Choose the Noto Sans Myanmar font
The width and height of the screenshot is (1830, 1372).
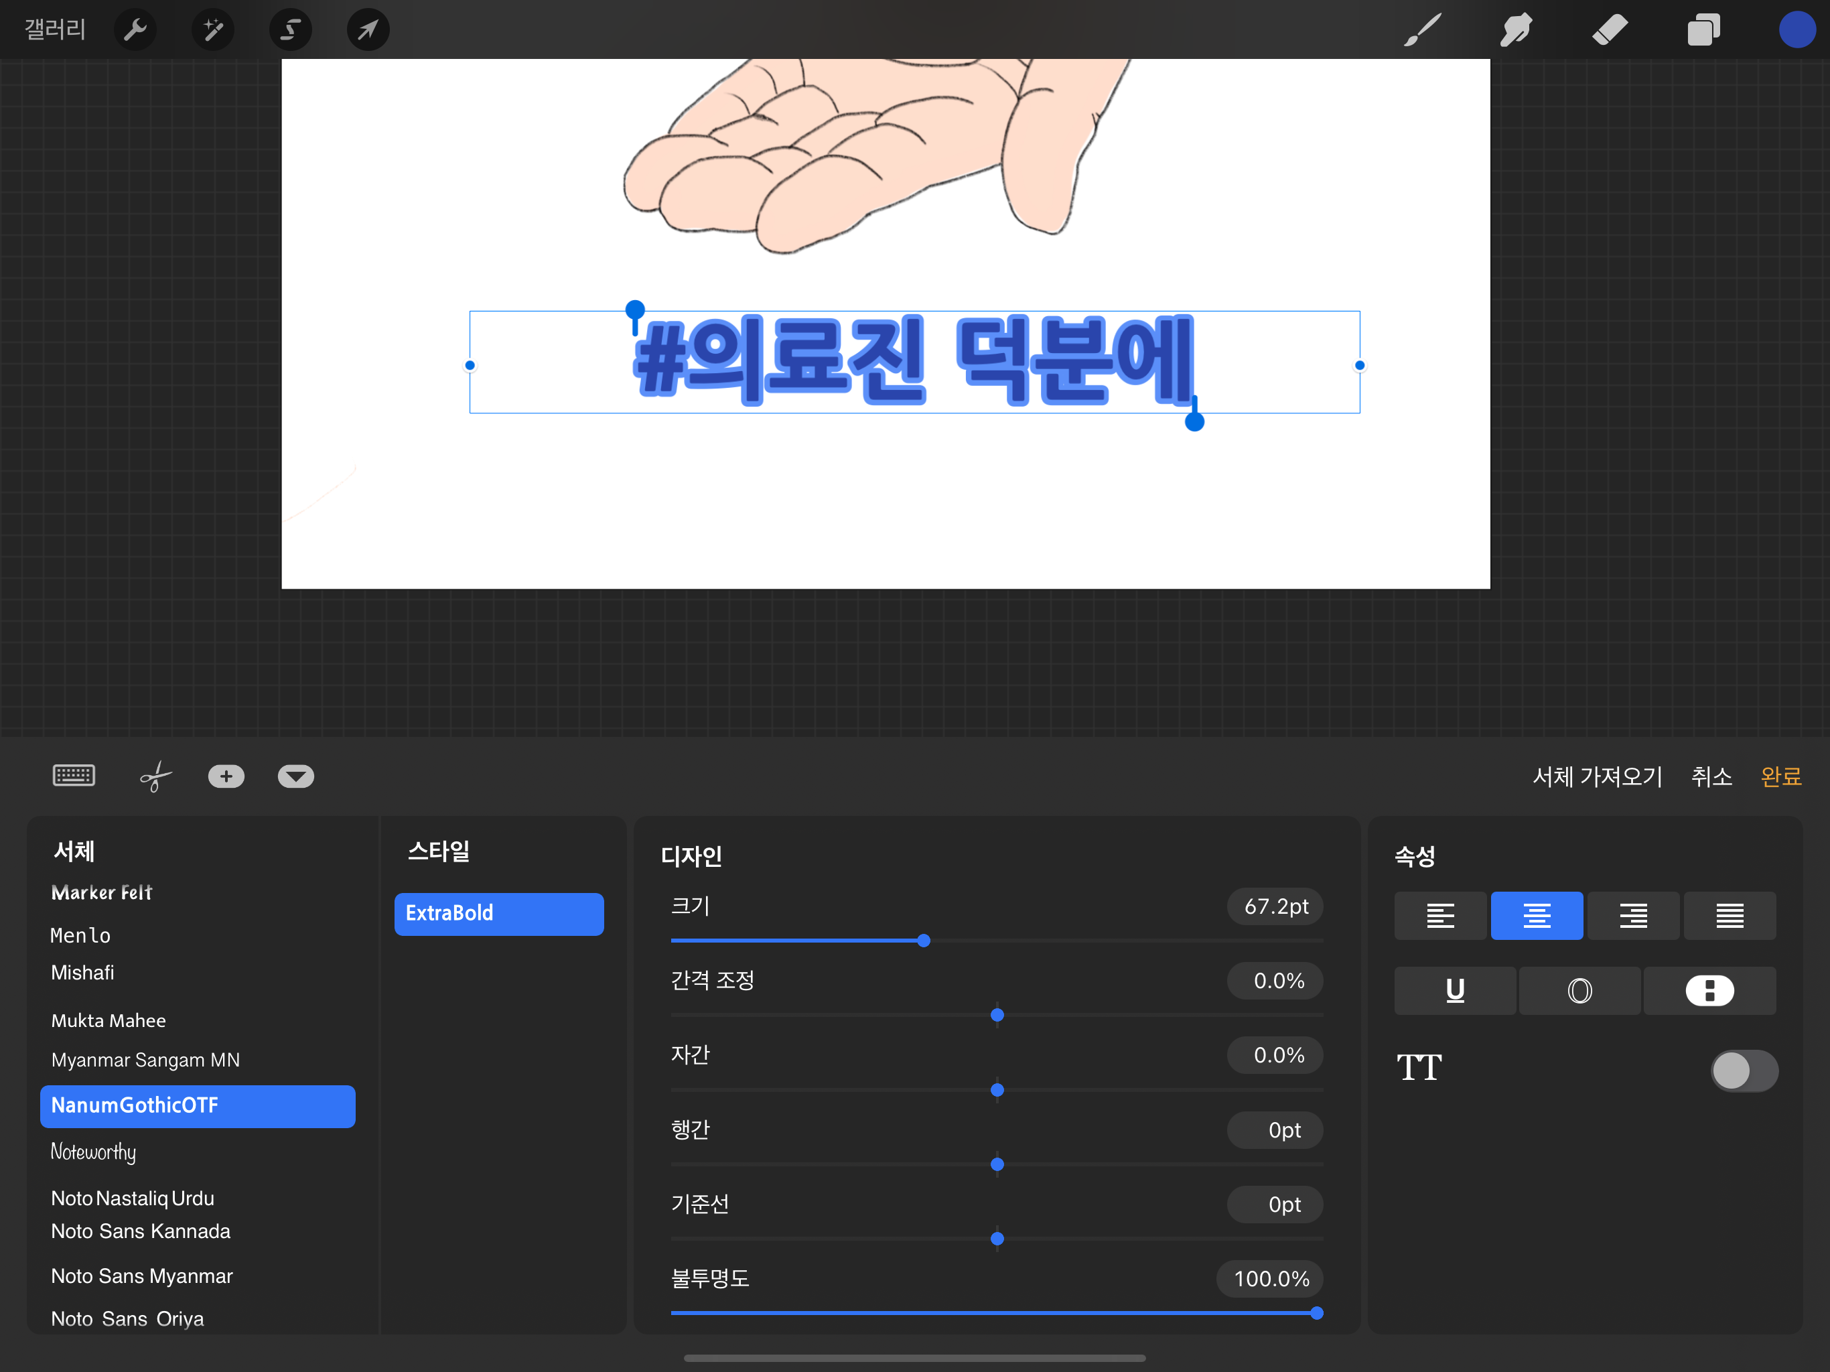pyautogui.click(x=141, y=1276)
